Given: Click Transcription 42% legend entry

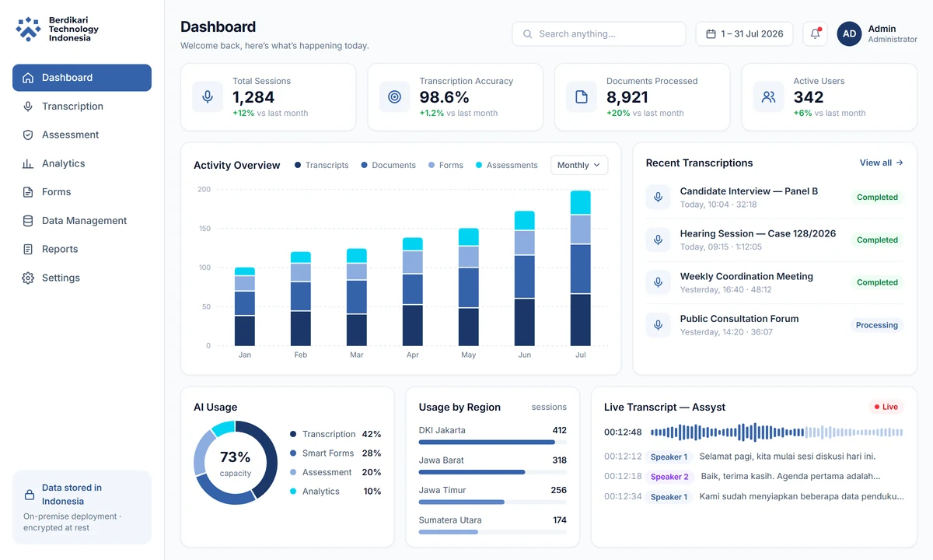Looking at the screenshot, I should click(x=336, y=434).
